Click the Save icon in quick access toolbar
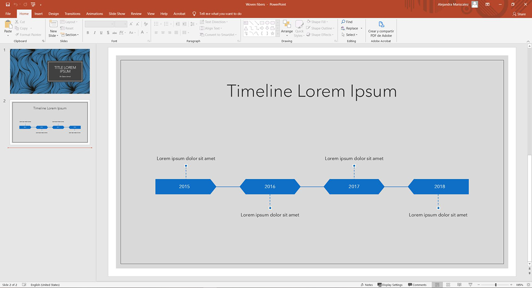Viewport: 532px width, 288px height. click(8, 4)
